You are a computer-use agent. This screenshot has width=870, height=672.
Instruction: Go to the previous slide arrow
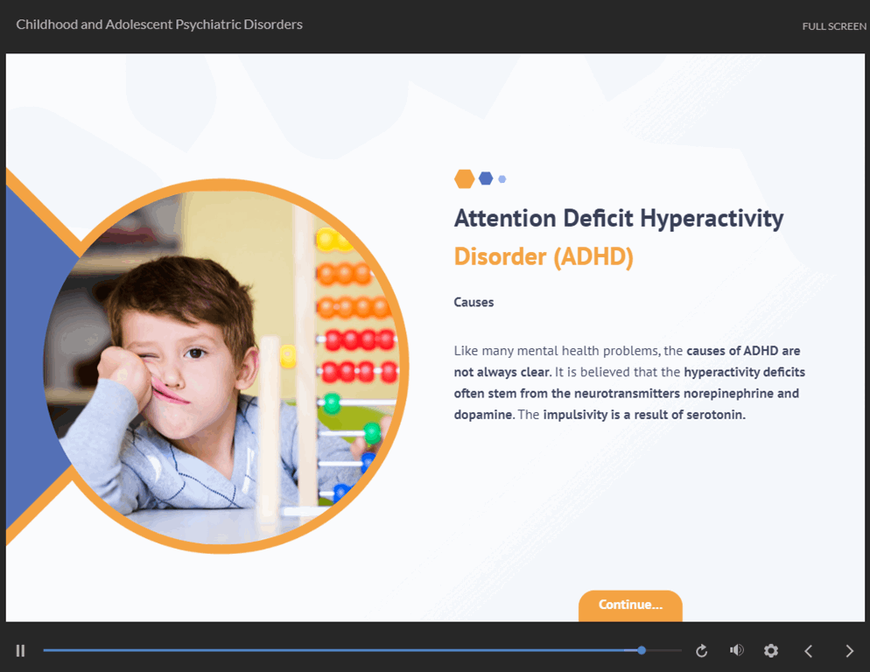[809, 651]
